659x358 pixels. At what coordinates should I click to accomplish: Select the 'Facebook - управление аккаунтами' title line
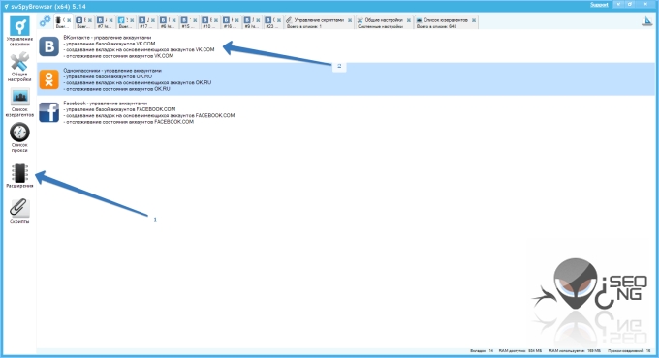click(x=106, y=104)
